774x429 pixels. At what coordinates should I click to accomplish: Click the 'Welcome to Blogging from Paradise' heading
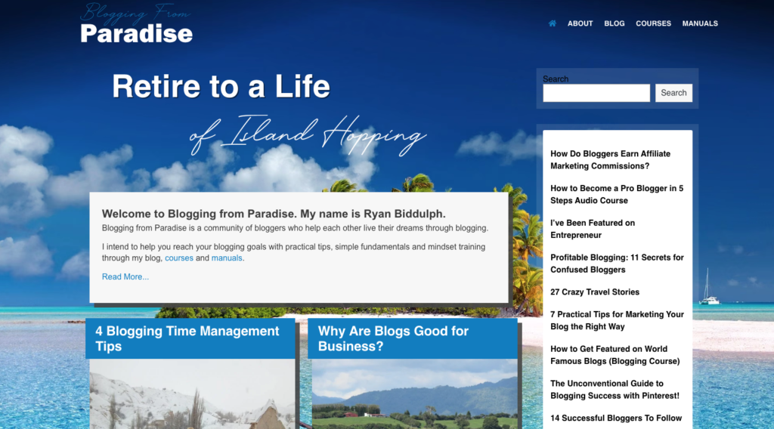click(274, 214)
